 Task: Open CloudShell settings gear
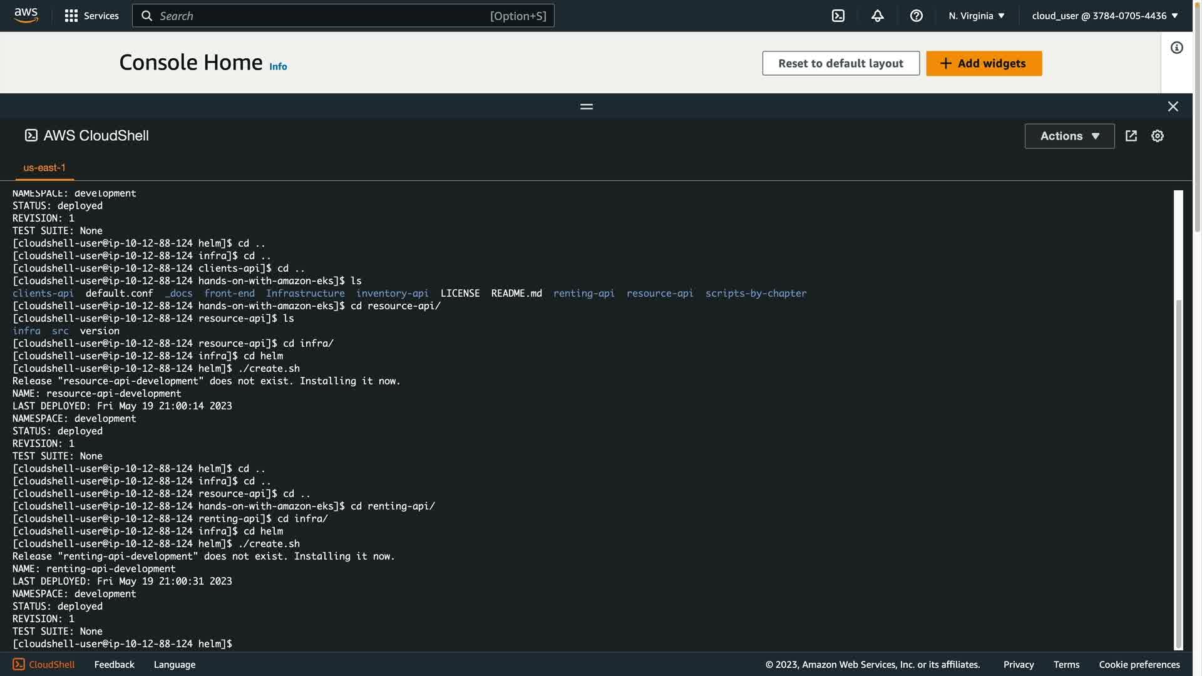[1157, 136]
